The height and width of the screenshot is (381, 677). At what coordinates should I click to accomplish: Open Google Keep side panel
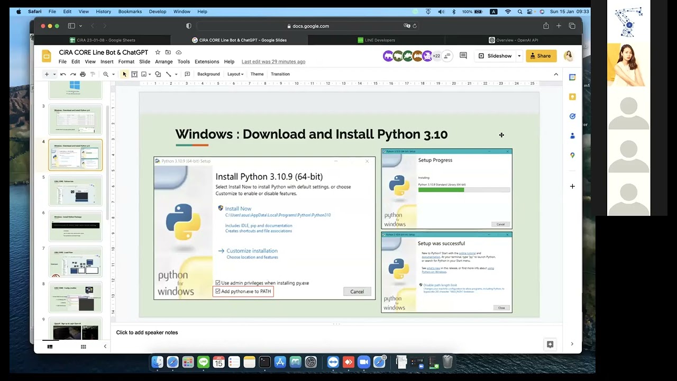572,97
